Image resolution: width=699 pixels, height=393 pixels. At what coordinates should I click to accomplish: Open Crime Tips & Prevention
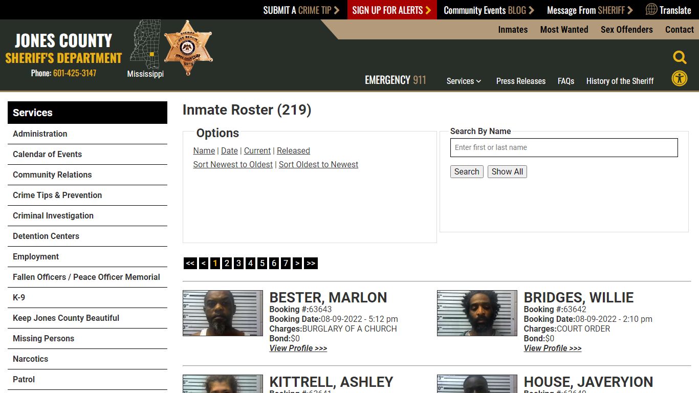(88, 195)
